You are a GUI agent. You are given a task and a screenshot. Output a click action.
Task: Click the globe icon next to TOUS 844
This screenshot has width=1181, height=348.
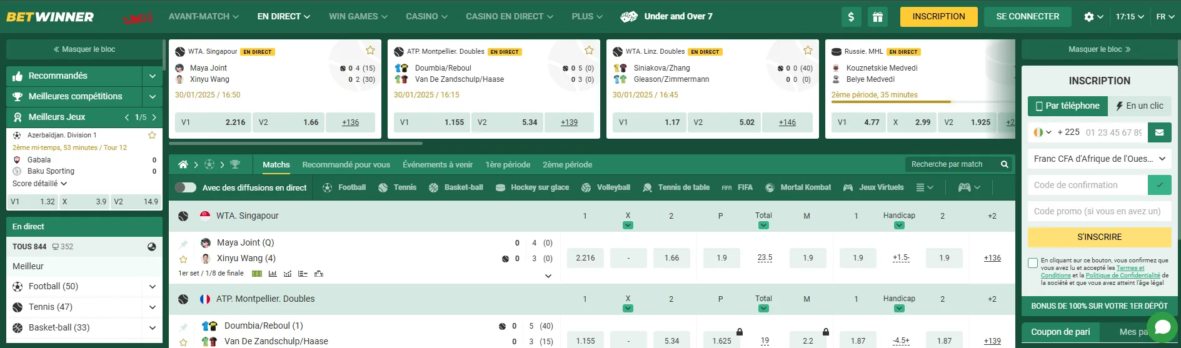coord(151,247)
